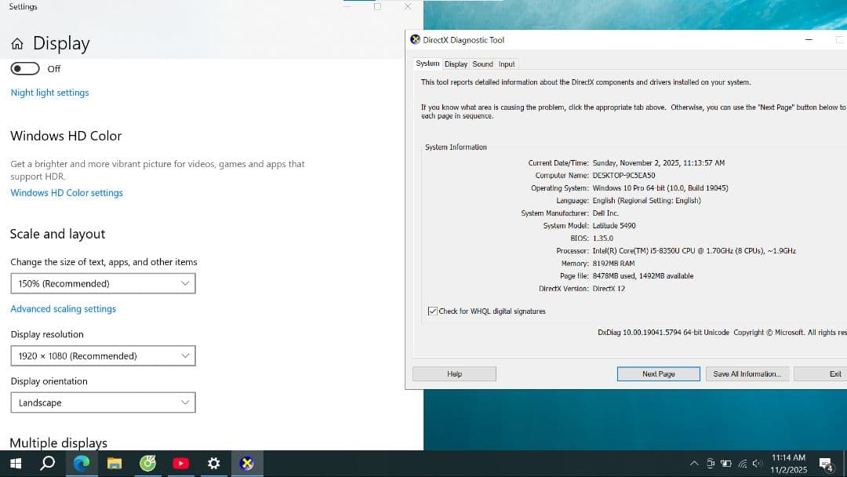Expand the hidden icons chevron in system tray
The height and width of the screenshot is (477, 847).
694,463
